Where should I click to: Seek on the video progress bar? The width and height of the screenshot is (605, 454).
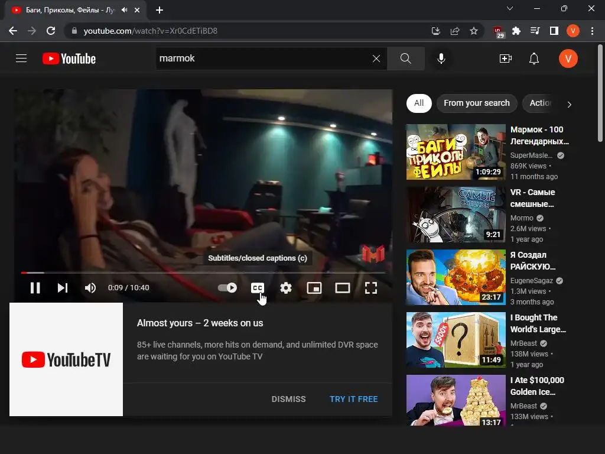click(203, 273)
